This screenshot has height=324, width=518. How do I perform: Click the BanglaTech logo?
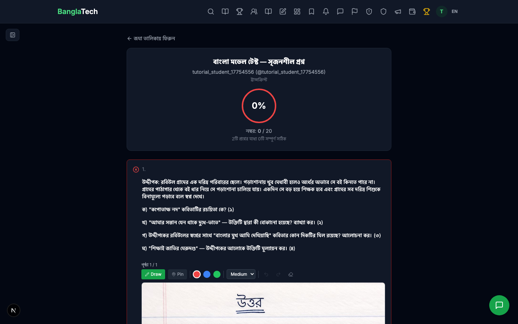pyautogui.click(x=78, y=12)
